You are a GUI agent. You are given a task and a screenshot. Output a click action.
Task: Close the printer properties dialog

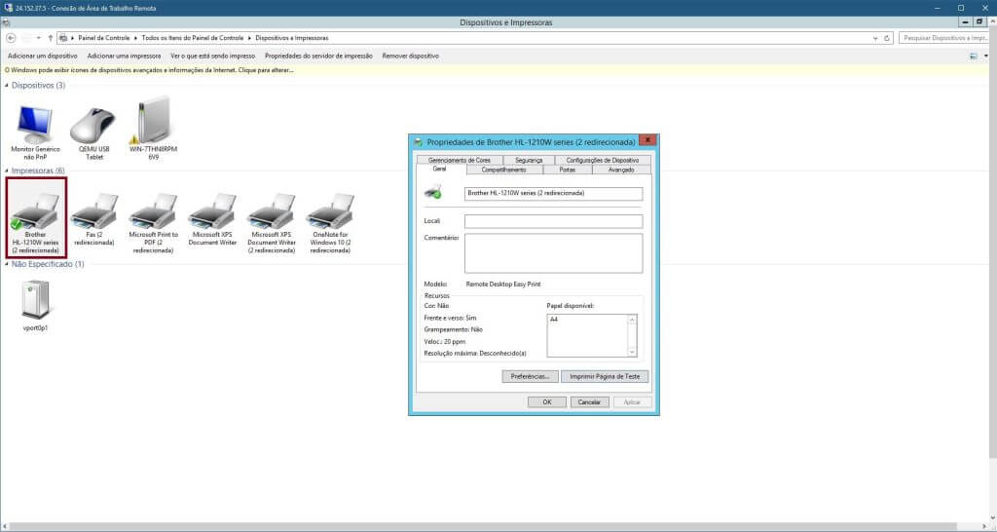(647, 140)
